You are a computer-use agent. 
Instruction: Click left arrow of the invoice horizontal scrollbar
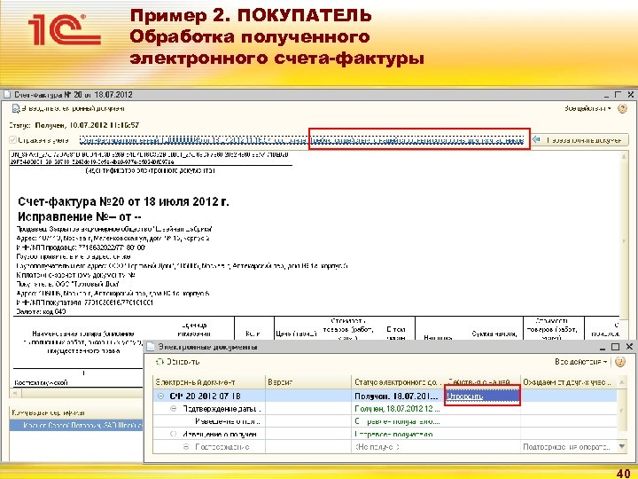click(15, 393)
